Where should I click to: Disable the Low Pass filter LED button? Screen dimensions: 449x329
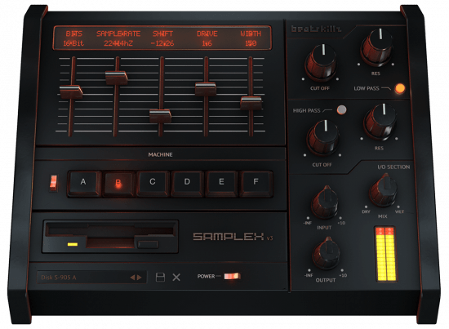(x=400, y=88)
